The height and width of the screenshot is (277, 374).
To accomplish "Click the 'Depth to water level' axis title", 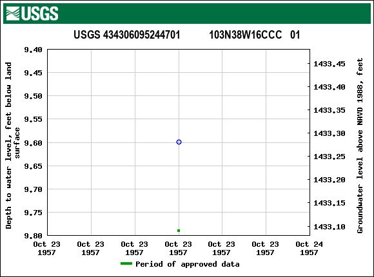I will coord(12,146).
